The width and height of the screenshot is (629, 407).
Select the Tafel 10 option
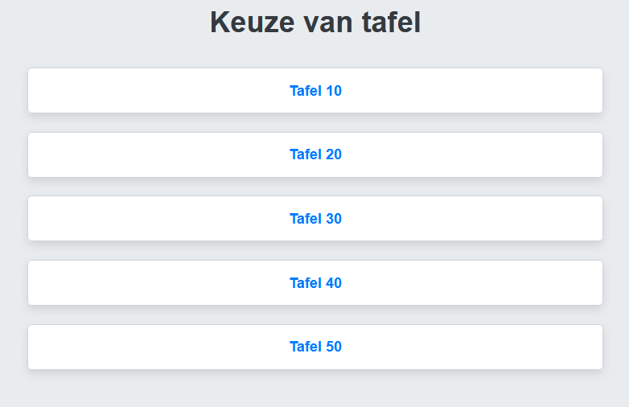[315, 91]
